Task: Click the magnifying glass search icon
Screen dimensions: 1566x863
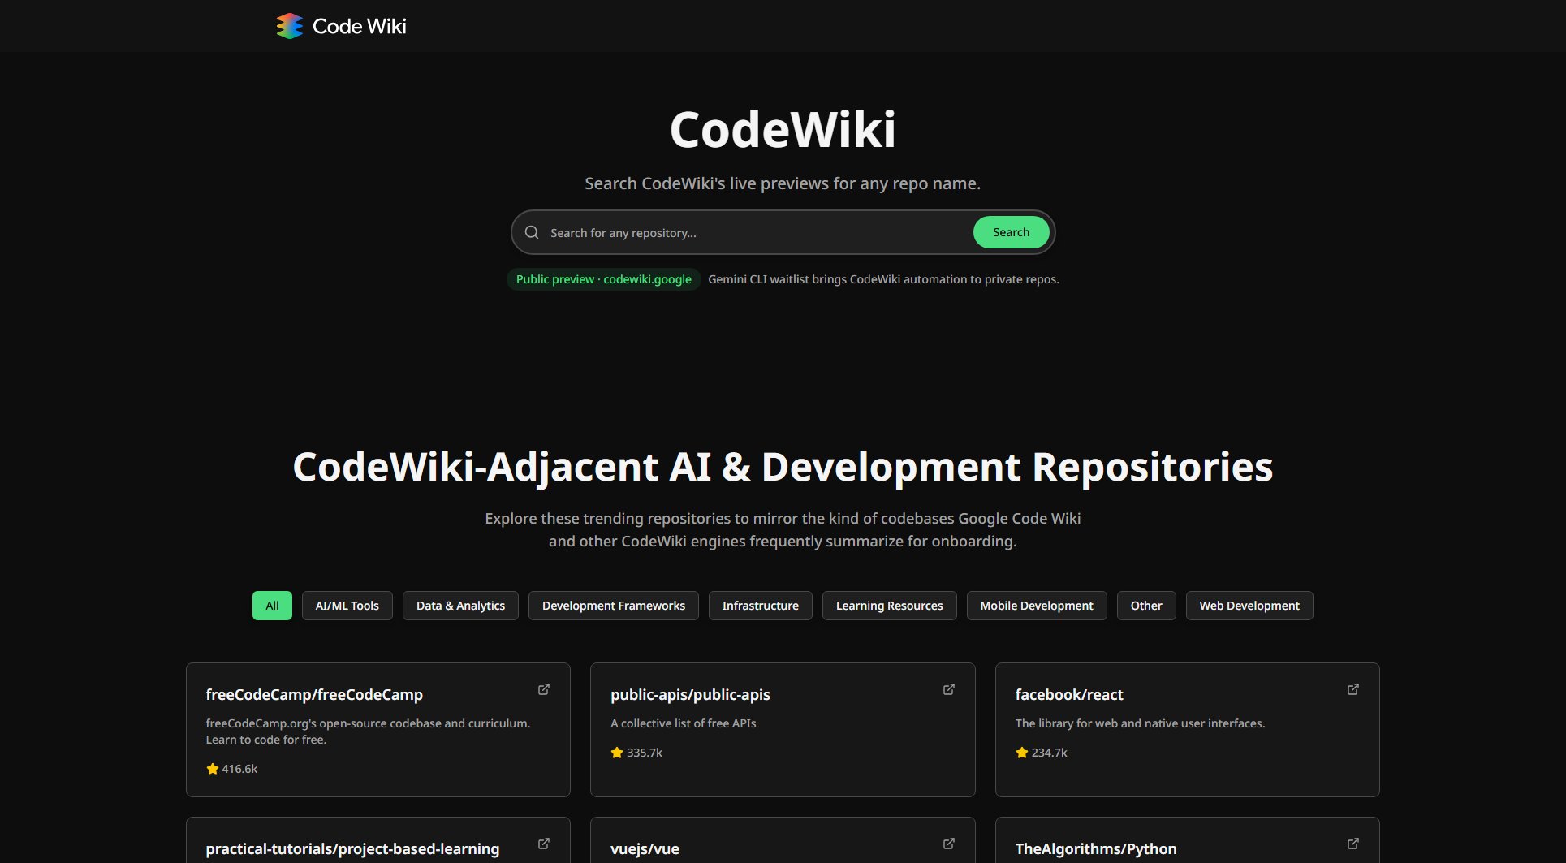Action: 532,232
